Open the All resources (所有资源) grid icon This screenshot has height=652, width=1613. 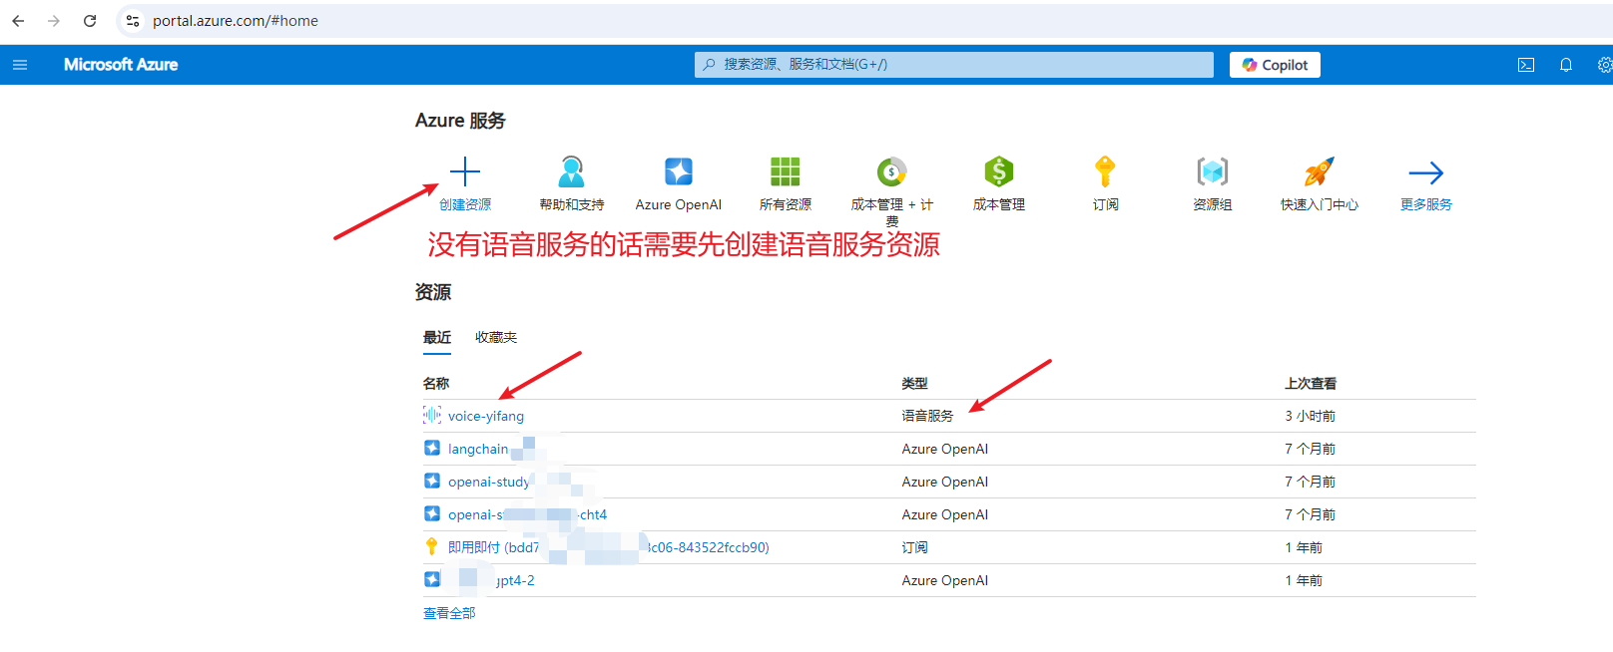[x=786, y=171]
